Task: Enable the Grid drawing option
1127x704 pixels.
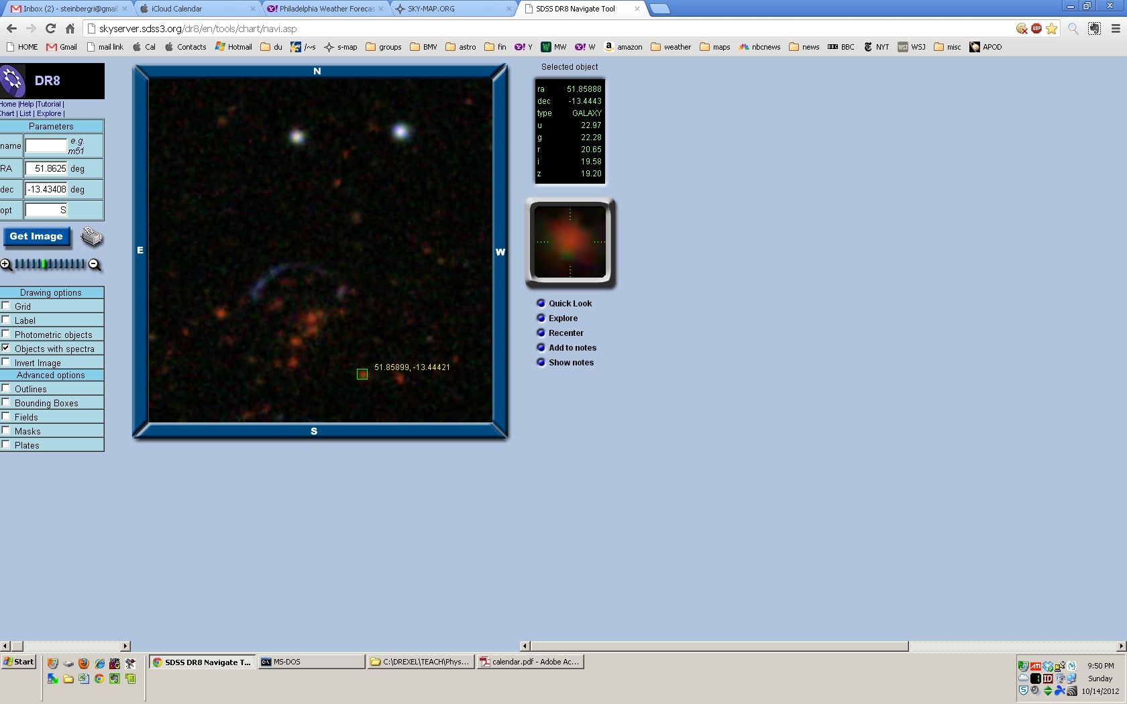Action: pyautogui.click(x=6, y=306)
